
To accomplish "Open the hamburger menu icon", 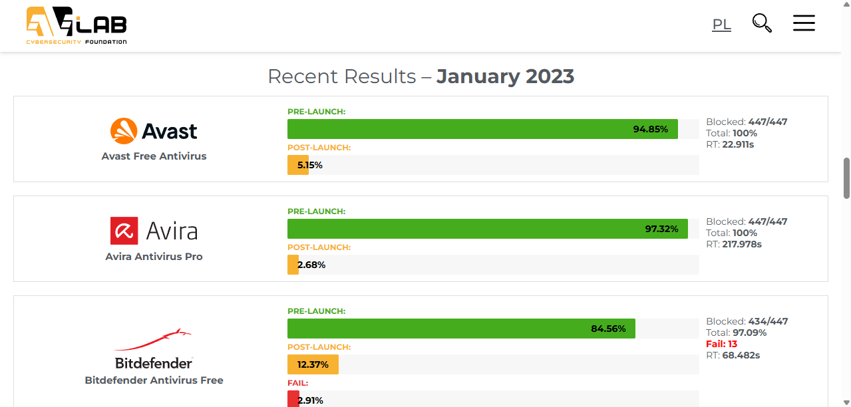I will point(804,23).
